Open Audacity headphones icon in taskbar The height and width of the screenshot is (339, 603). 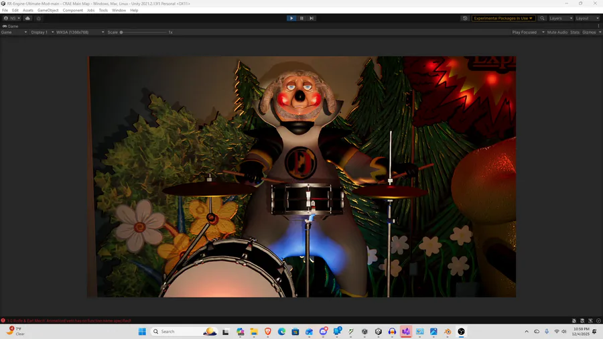(x=392, y=332)
